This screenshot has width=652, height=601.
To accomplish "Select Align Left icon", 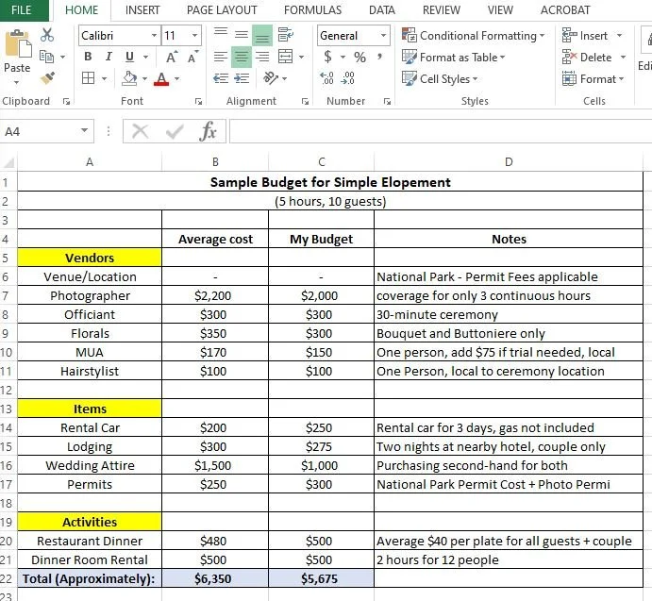I will 221,57.
